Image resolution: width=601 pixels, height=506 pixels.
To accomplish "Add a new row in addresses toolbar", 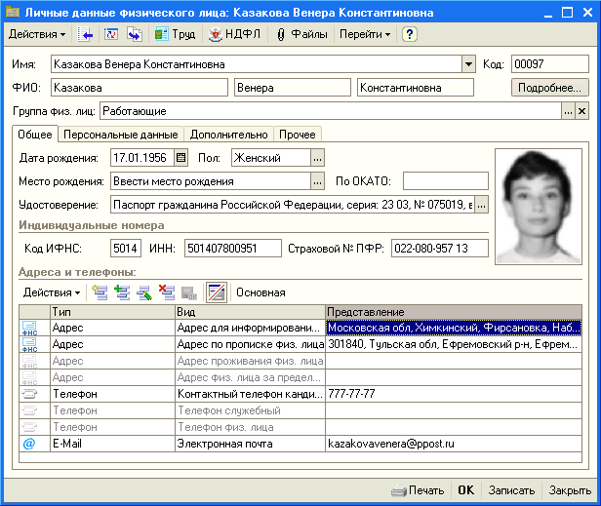I will (100, 292).
